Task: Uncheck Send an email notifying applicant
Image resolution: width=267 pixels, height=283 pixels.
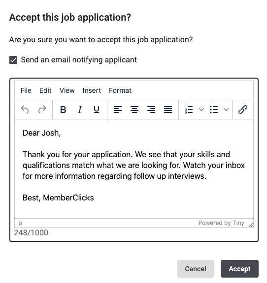Action: [x=13, y=60]
